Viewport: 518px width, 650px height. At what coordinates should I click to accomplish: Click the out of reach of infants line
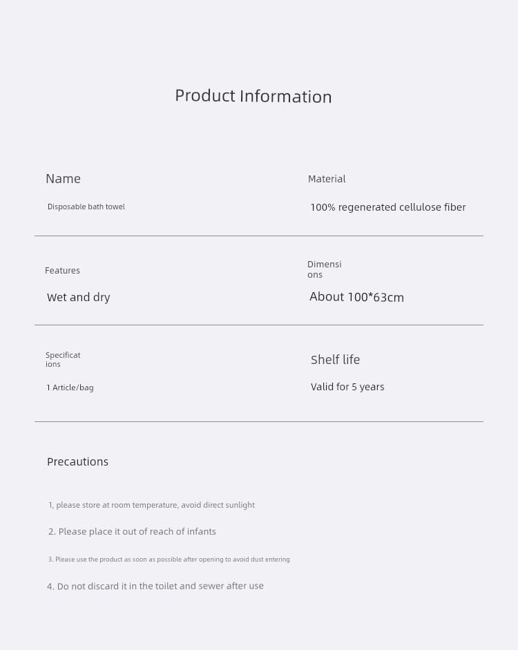point(132,531)
